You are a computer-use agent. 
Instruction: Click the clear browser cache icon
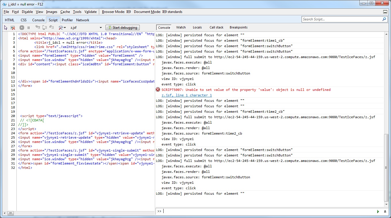click(x=13, y=28)
